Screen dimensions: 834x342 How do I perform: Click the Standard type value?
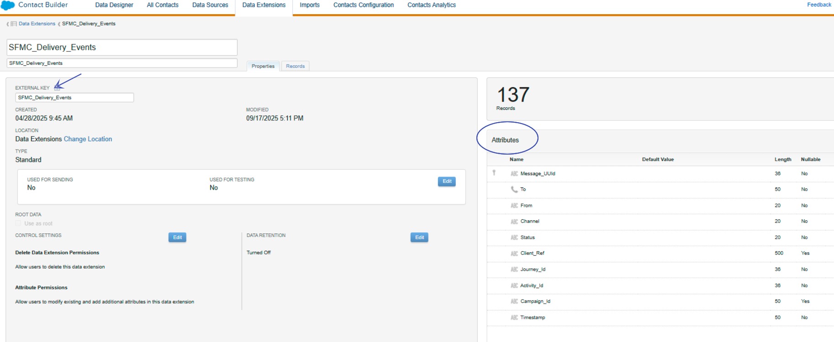[28, 160]
